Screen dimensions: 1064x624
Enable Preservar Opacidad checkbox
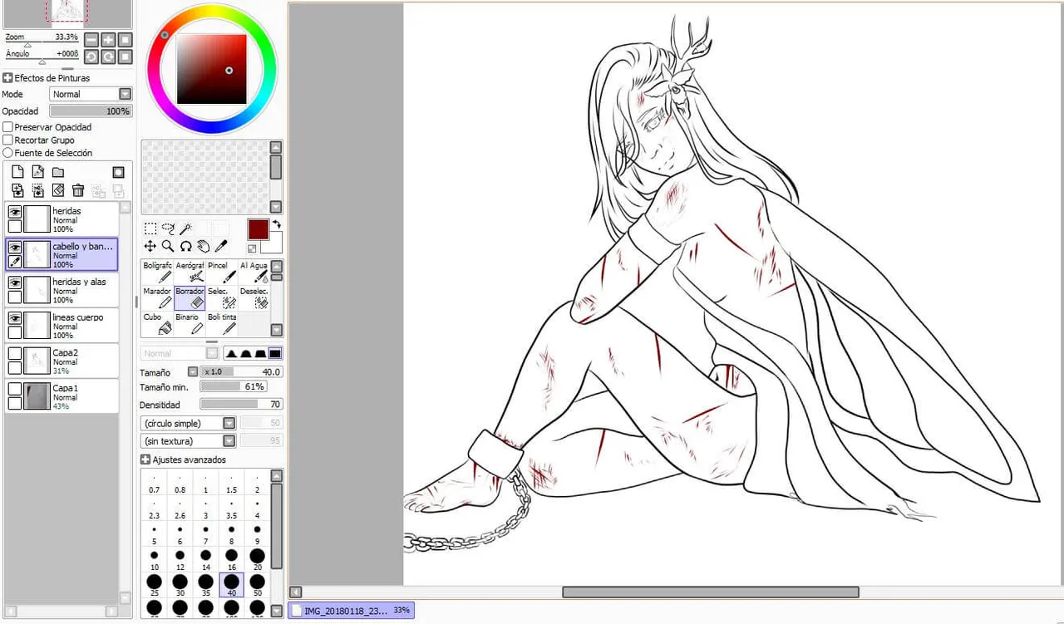[8, 127]
